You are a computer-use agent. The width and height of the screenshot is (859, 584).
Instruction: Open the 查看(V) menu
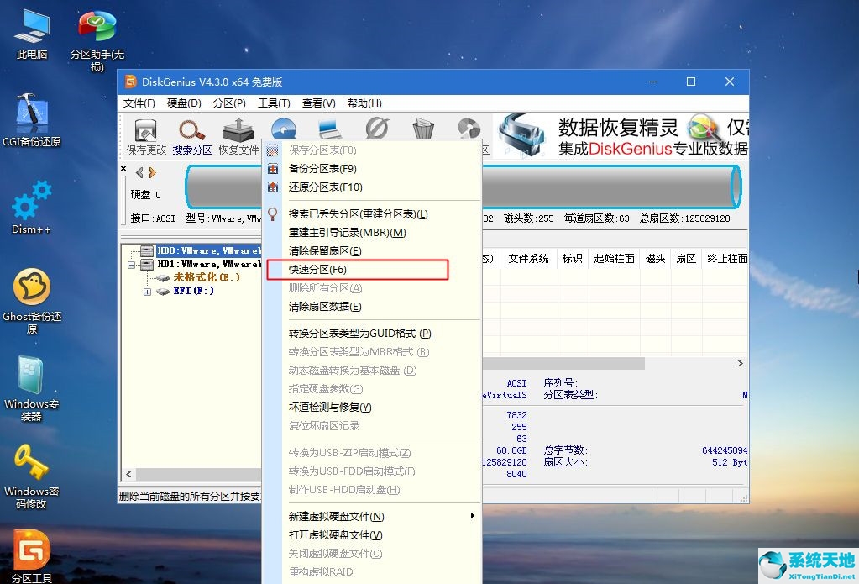317,103
